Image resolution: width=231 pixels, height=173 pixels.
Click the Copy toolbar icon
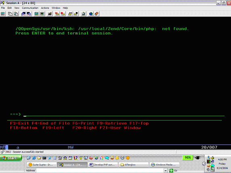10,14
